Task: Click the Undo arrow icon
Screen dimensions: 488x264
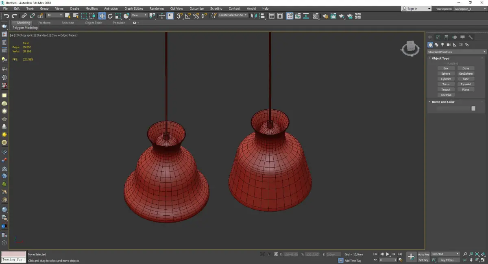Action: tap(6, 16)
